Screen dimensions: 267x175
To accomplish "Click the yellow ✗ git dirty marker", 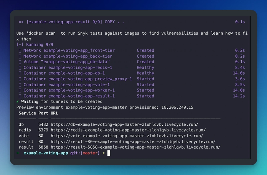I will tap(103, 153).
